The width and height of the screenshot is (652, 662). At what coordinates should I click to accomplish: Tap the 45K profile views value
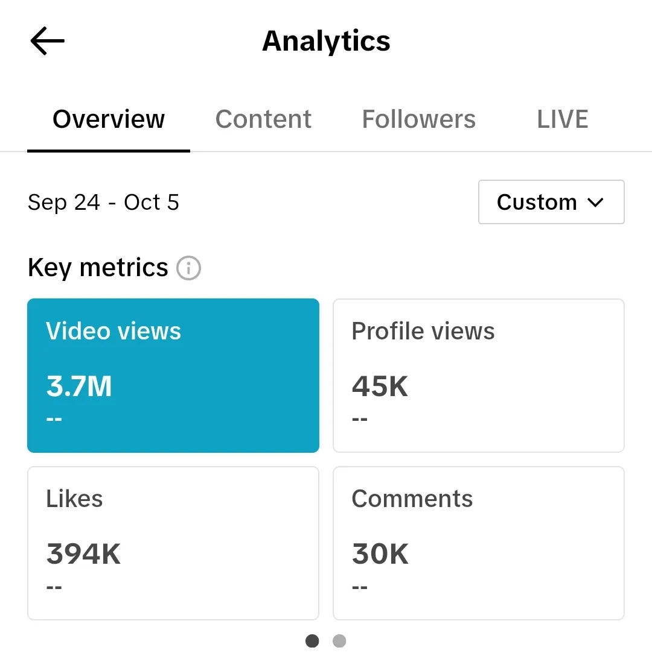[x=380, y=386]
